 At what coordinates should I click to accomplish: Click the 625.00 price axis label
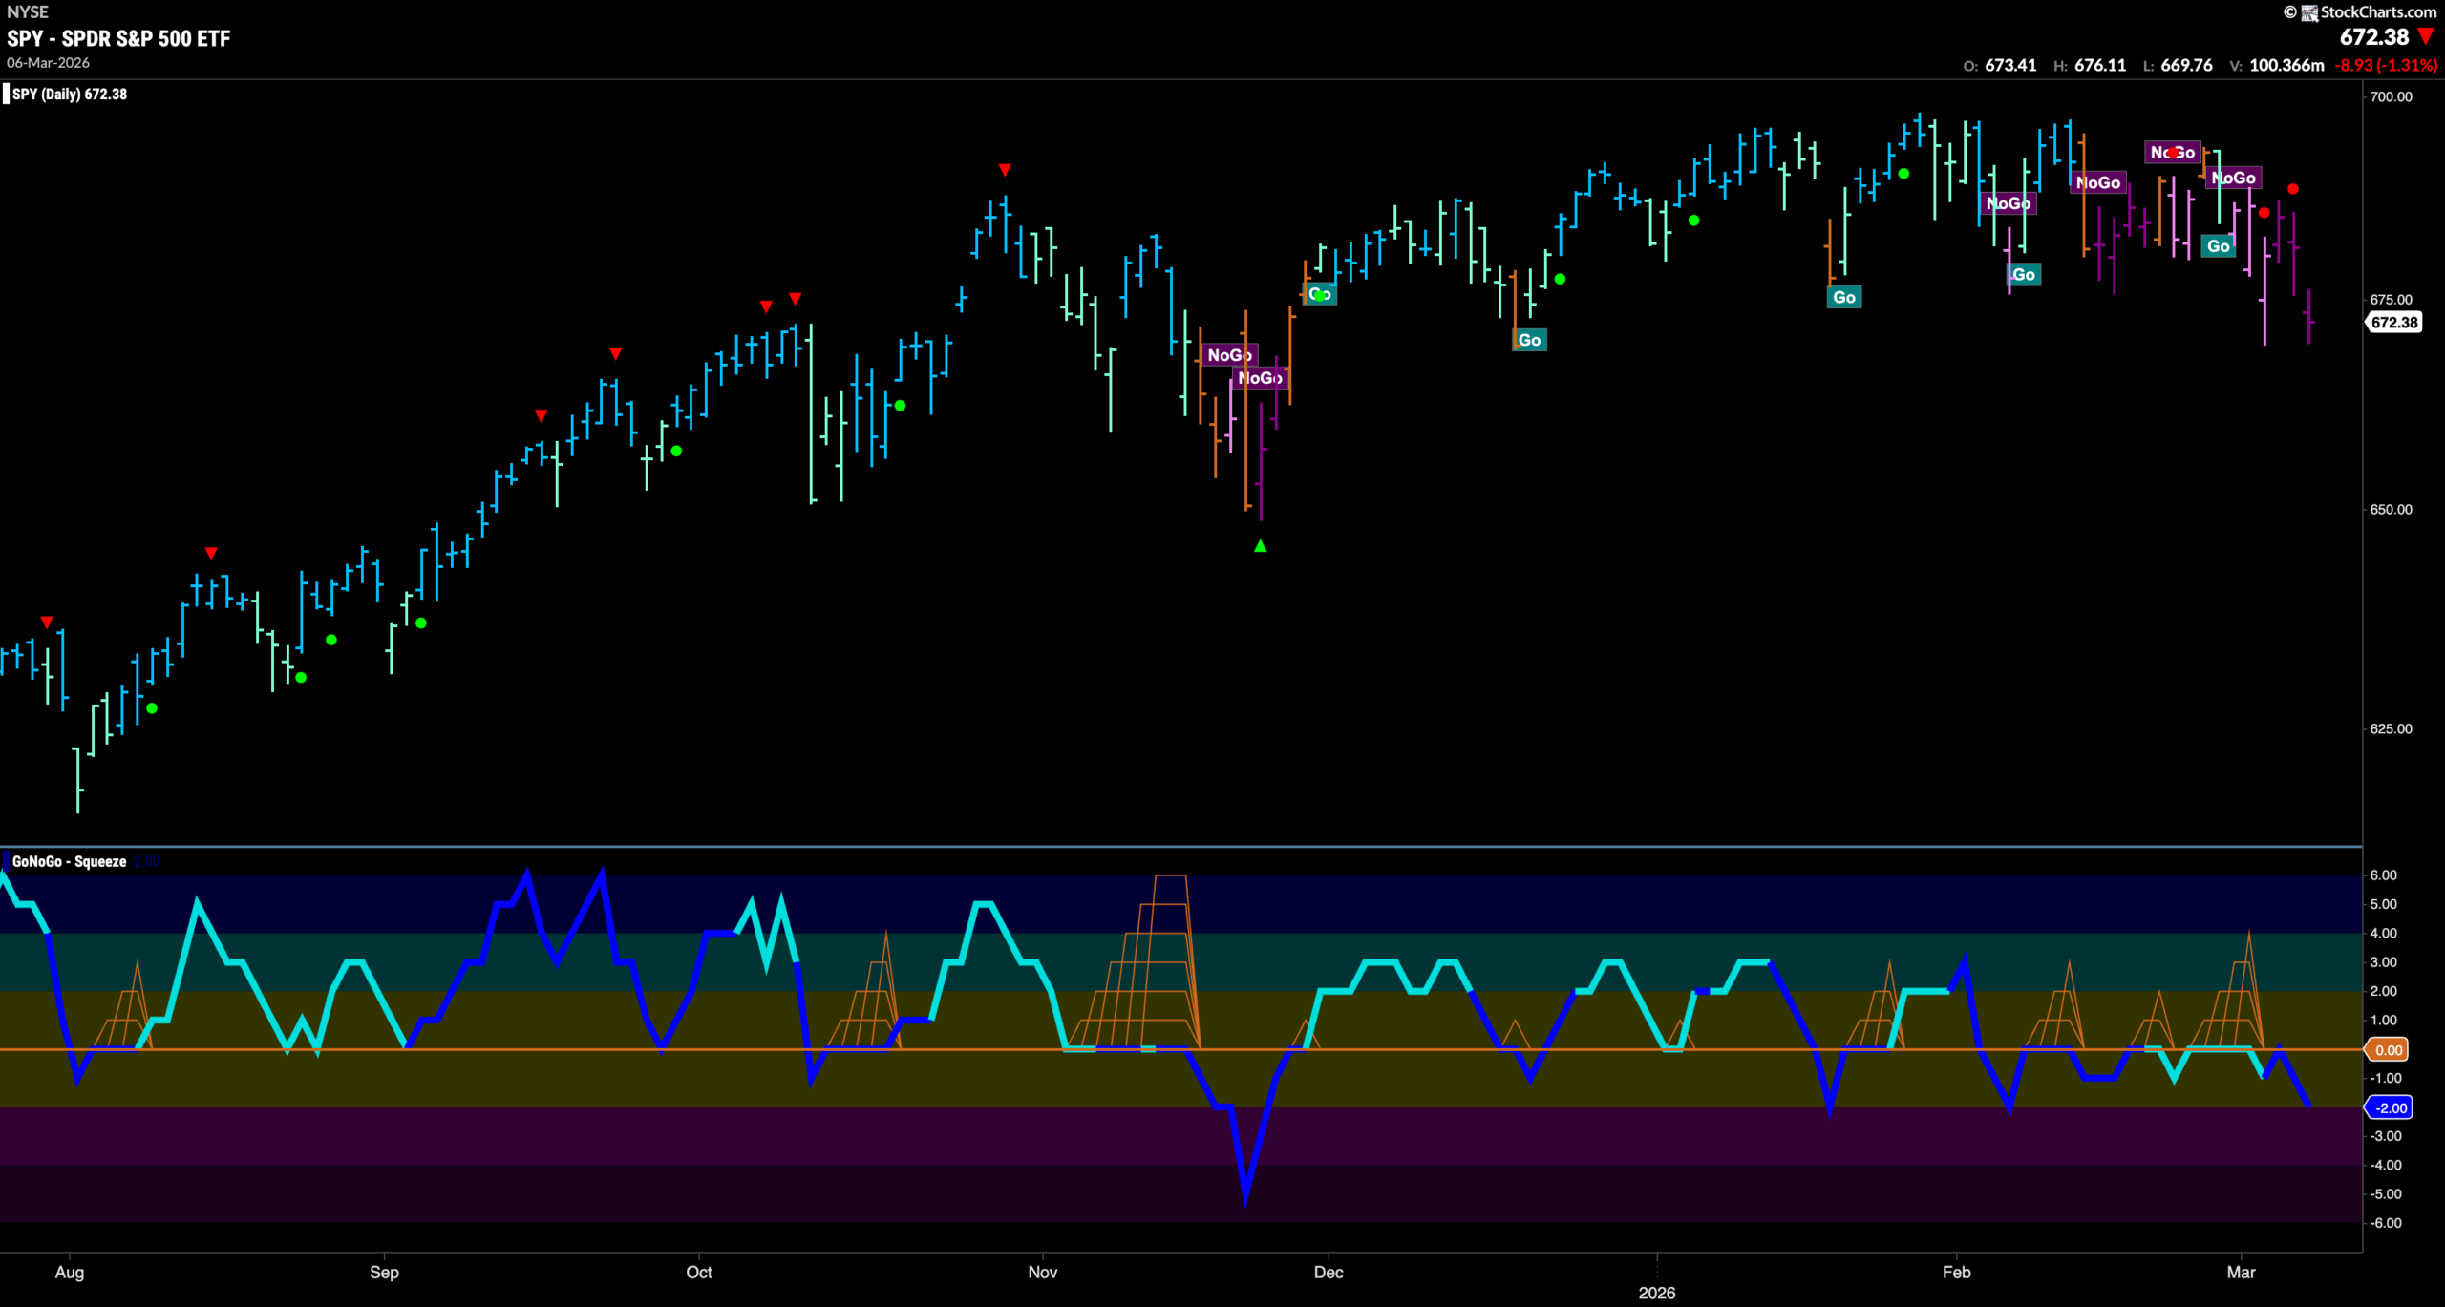pos(2391,728)
